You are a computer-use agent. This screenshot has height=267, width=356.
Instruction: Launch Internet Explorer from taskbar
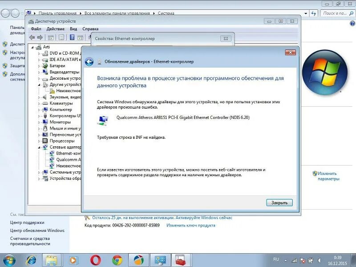(31, 260)
